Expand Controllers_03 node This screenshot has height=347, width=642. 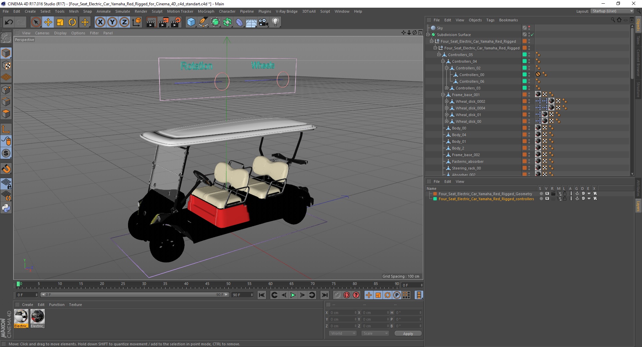[x=446, y=88]
